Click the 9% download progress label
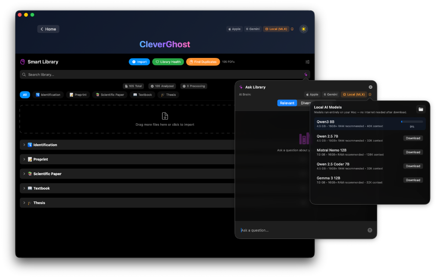 point(412,127)
